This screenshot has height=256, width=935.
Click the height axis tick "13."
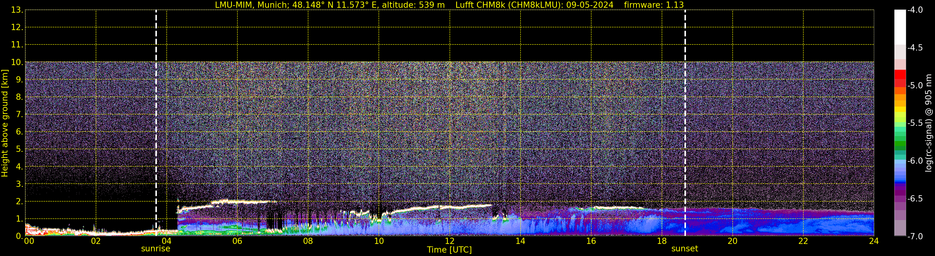click(17, 10)
